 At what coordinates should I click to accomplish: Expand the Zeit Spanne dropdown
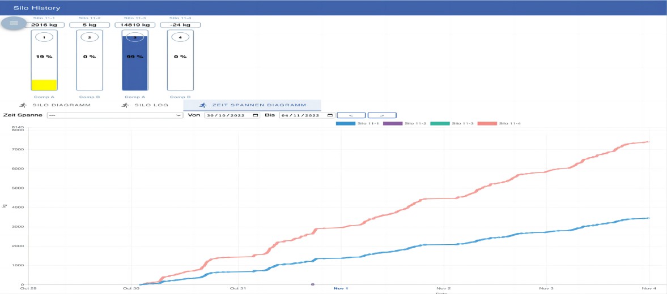click(x=116, y=115)
